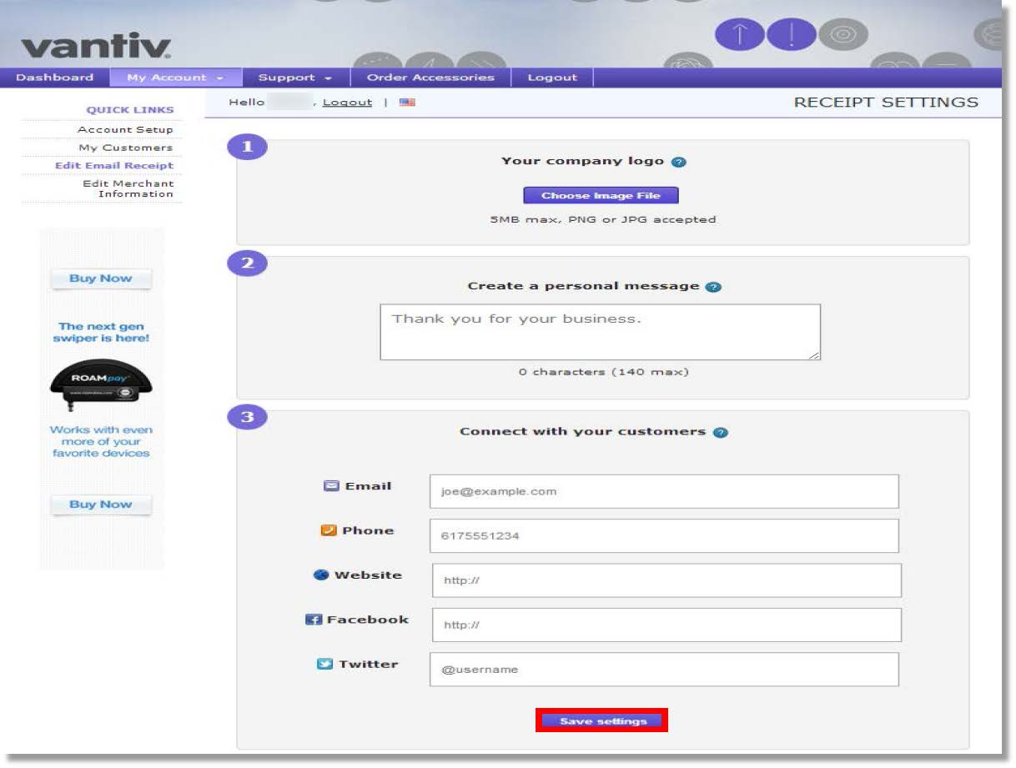Click the bullseye circle icon at top right
The width and height of the screenshot is (1016, 768).
844,34
